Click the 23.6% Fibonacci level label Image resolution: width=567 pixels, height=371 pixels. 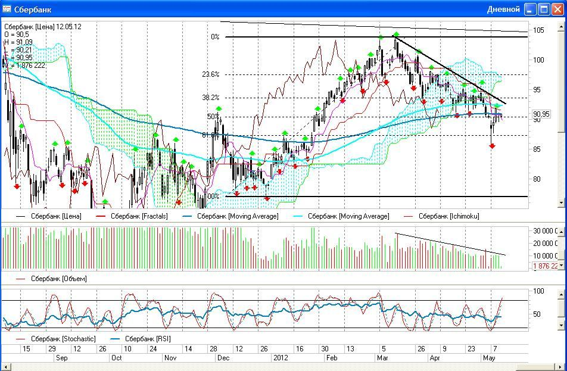[211, 74]
